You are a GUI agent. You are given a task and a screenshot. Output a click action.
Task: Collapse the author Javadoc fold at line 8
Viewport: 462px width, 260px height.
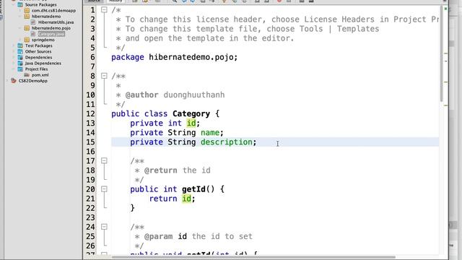(104, 76)
